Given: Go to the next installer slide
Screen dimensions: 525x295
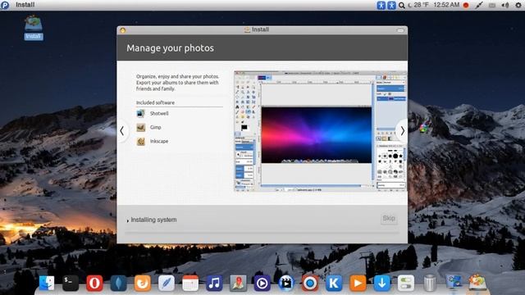Looking at the screenshot, I should tap(402, 131).
